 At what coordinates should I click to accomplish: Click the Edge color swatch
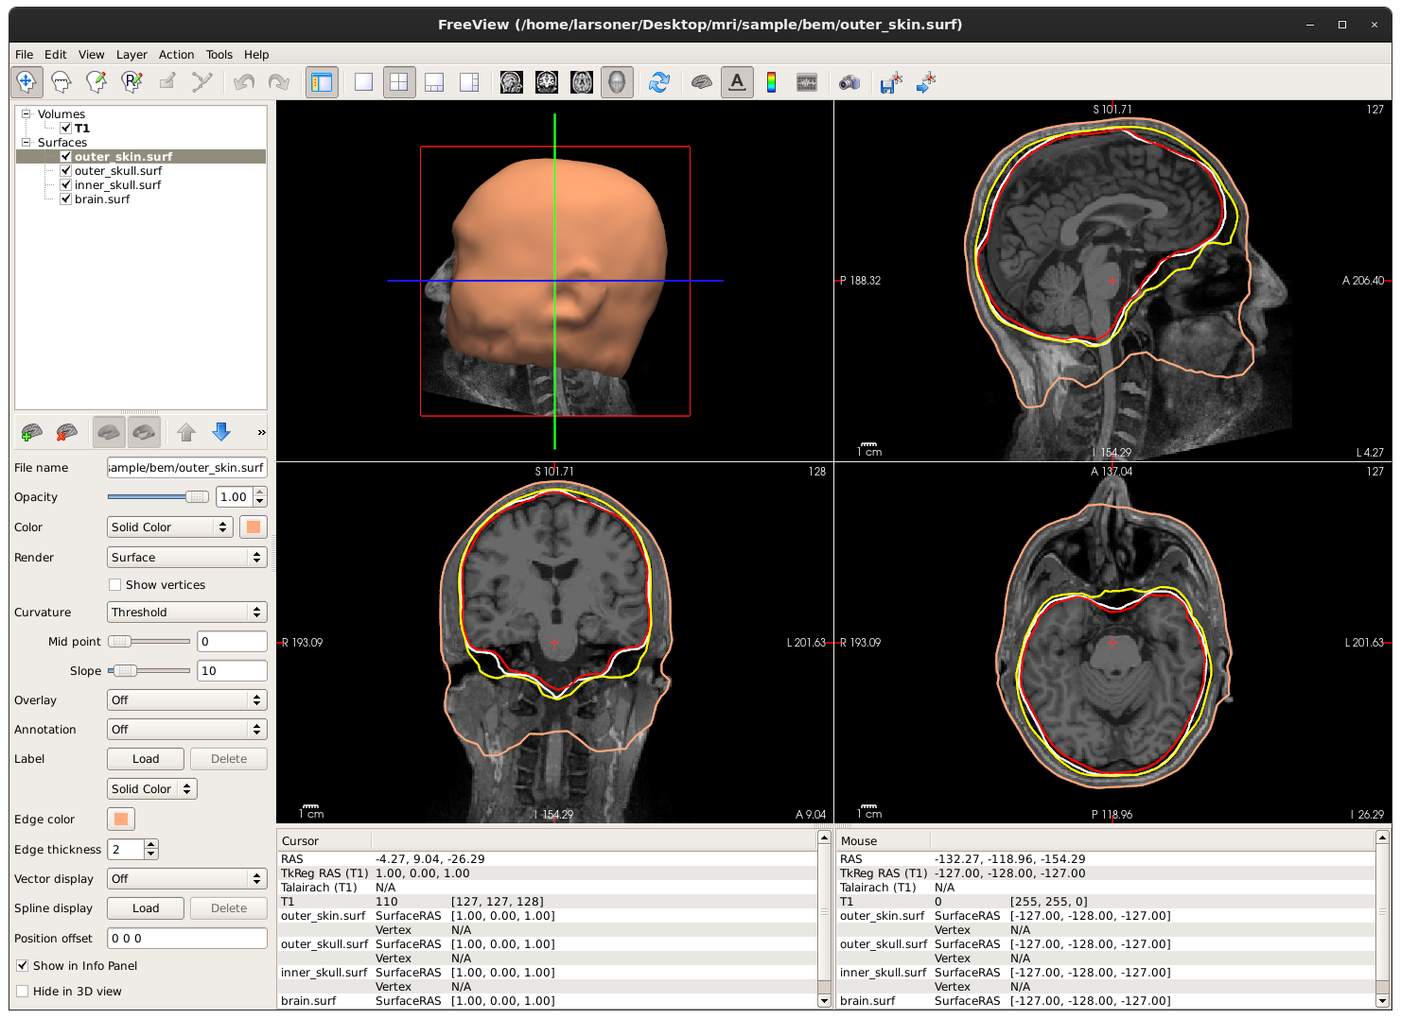[121, 820]
